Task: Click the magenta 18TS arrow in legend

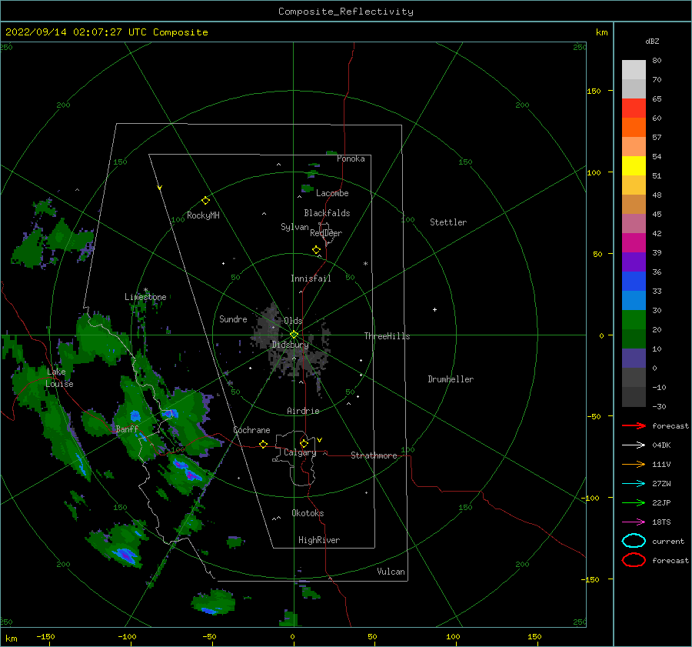Action: (634, 522)
